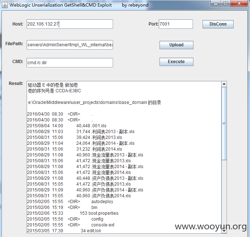Maximize the exploit window
Viewport: 250px width, 237px height.
click(x=226, y=4)
